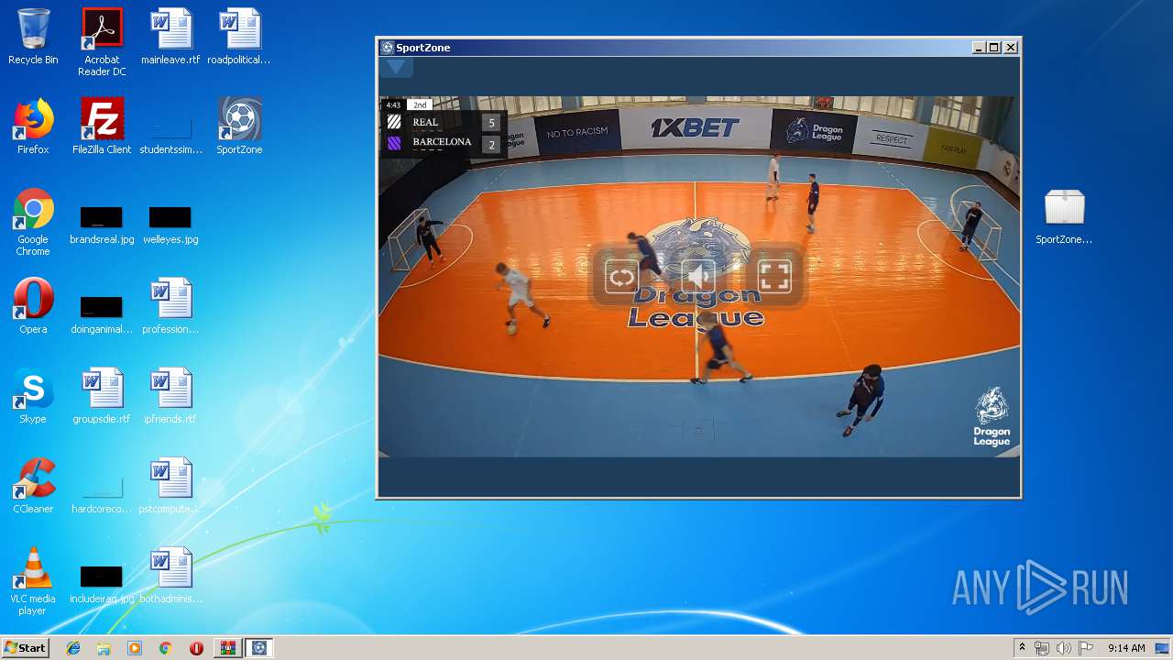Screen dimensions: 1173x660
Task: Open Windows Explorer folder icon in the taskbar
Action: 104,648
